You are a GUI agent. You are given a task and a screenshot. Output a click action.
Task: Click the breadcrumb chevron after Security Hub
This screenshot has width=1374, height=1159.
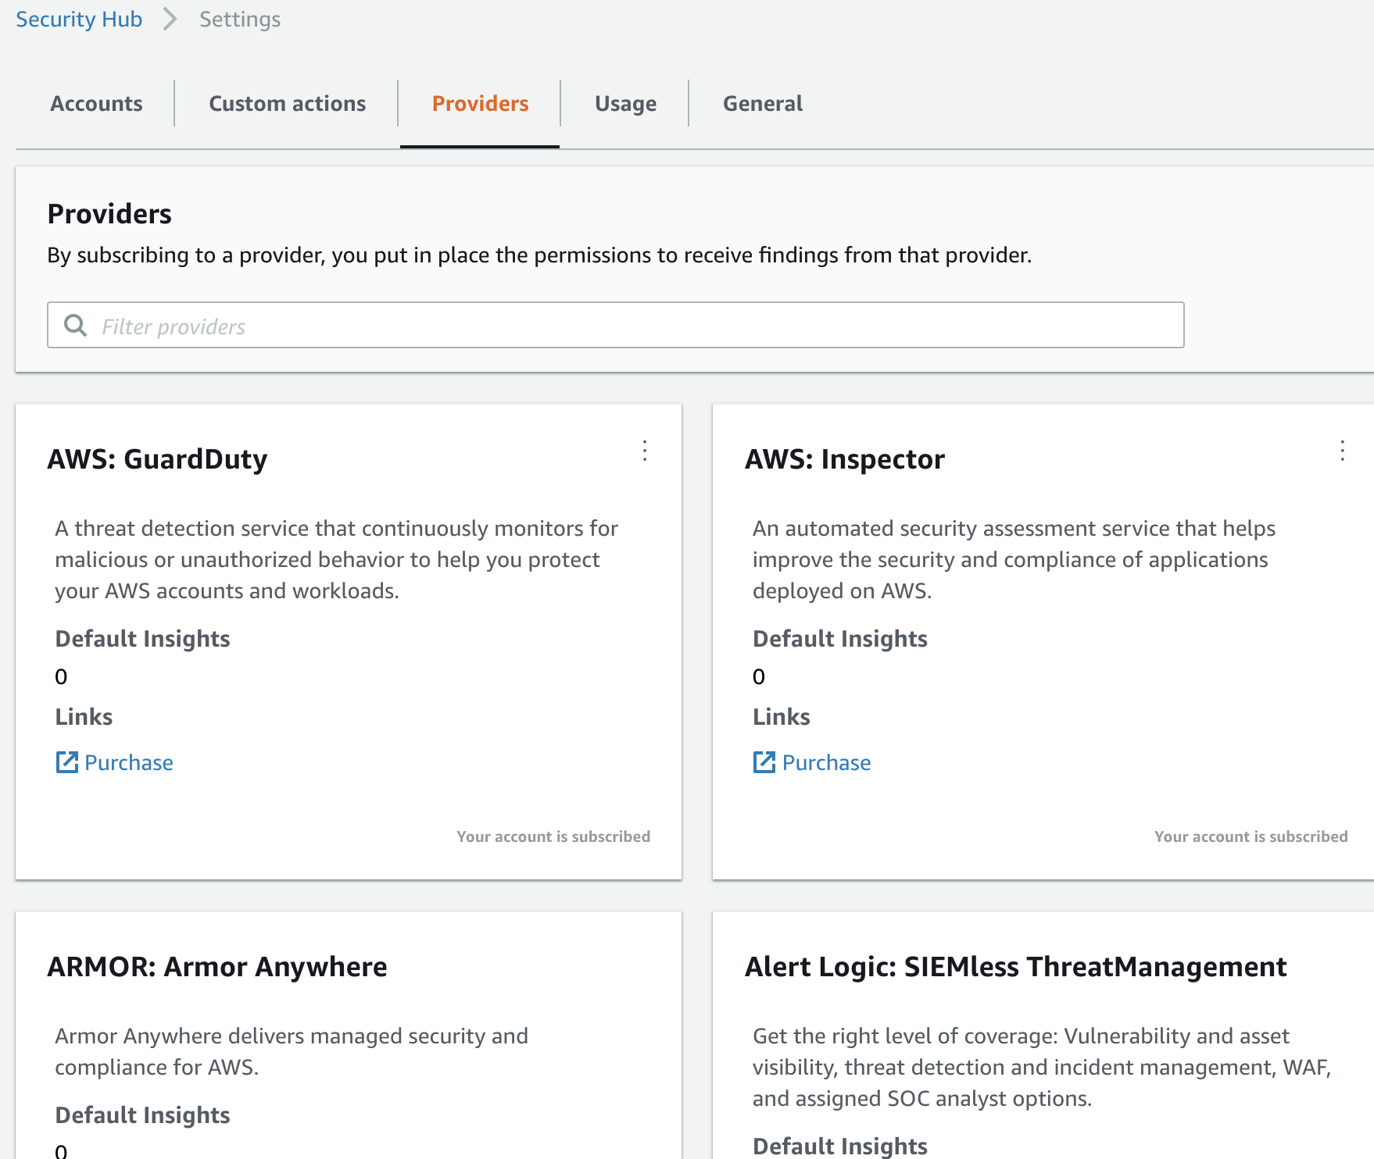click(x=170, y=20)
